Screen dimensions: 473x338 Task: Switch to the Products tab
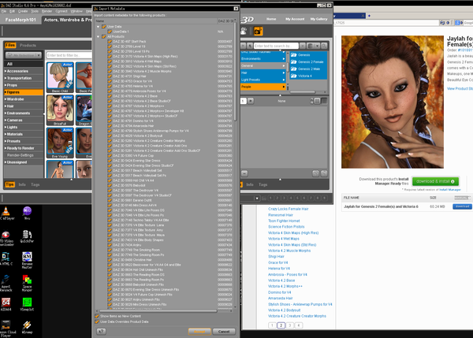(28, 45)
